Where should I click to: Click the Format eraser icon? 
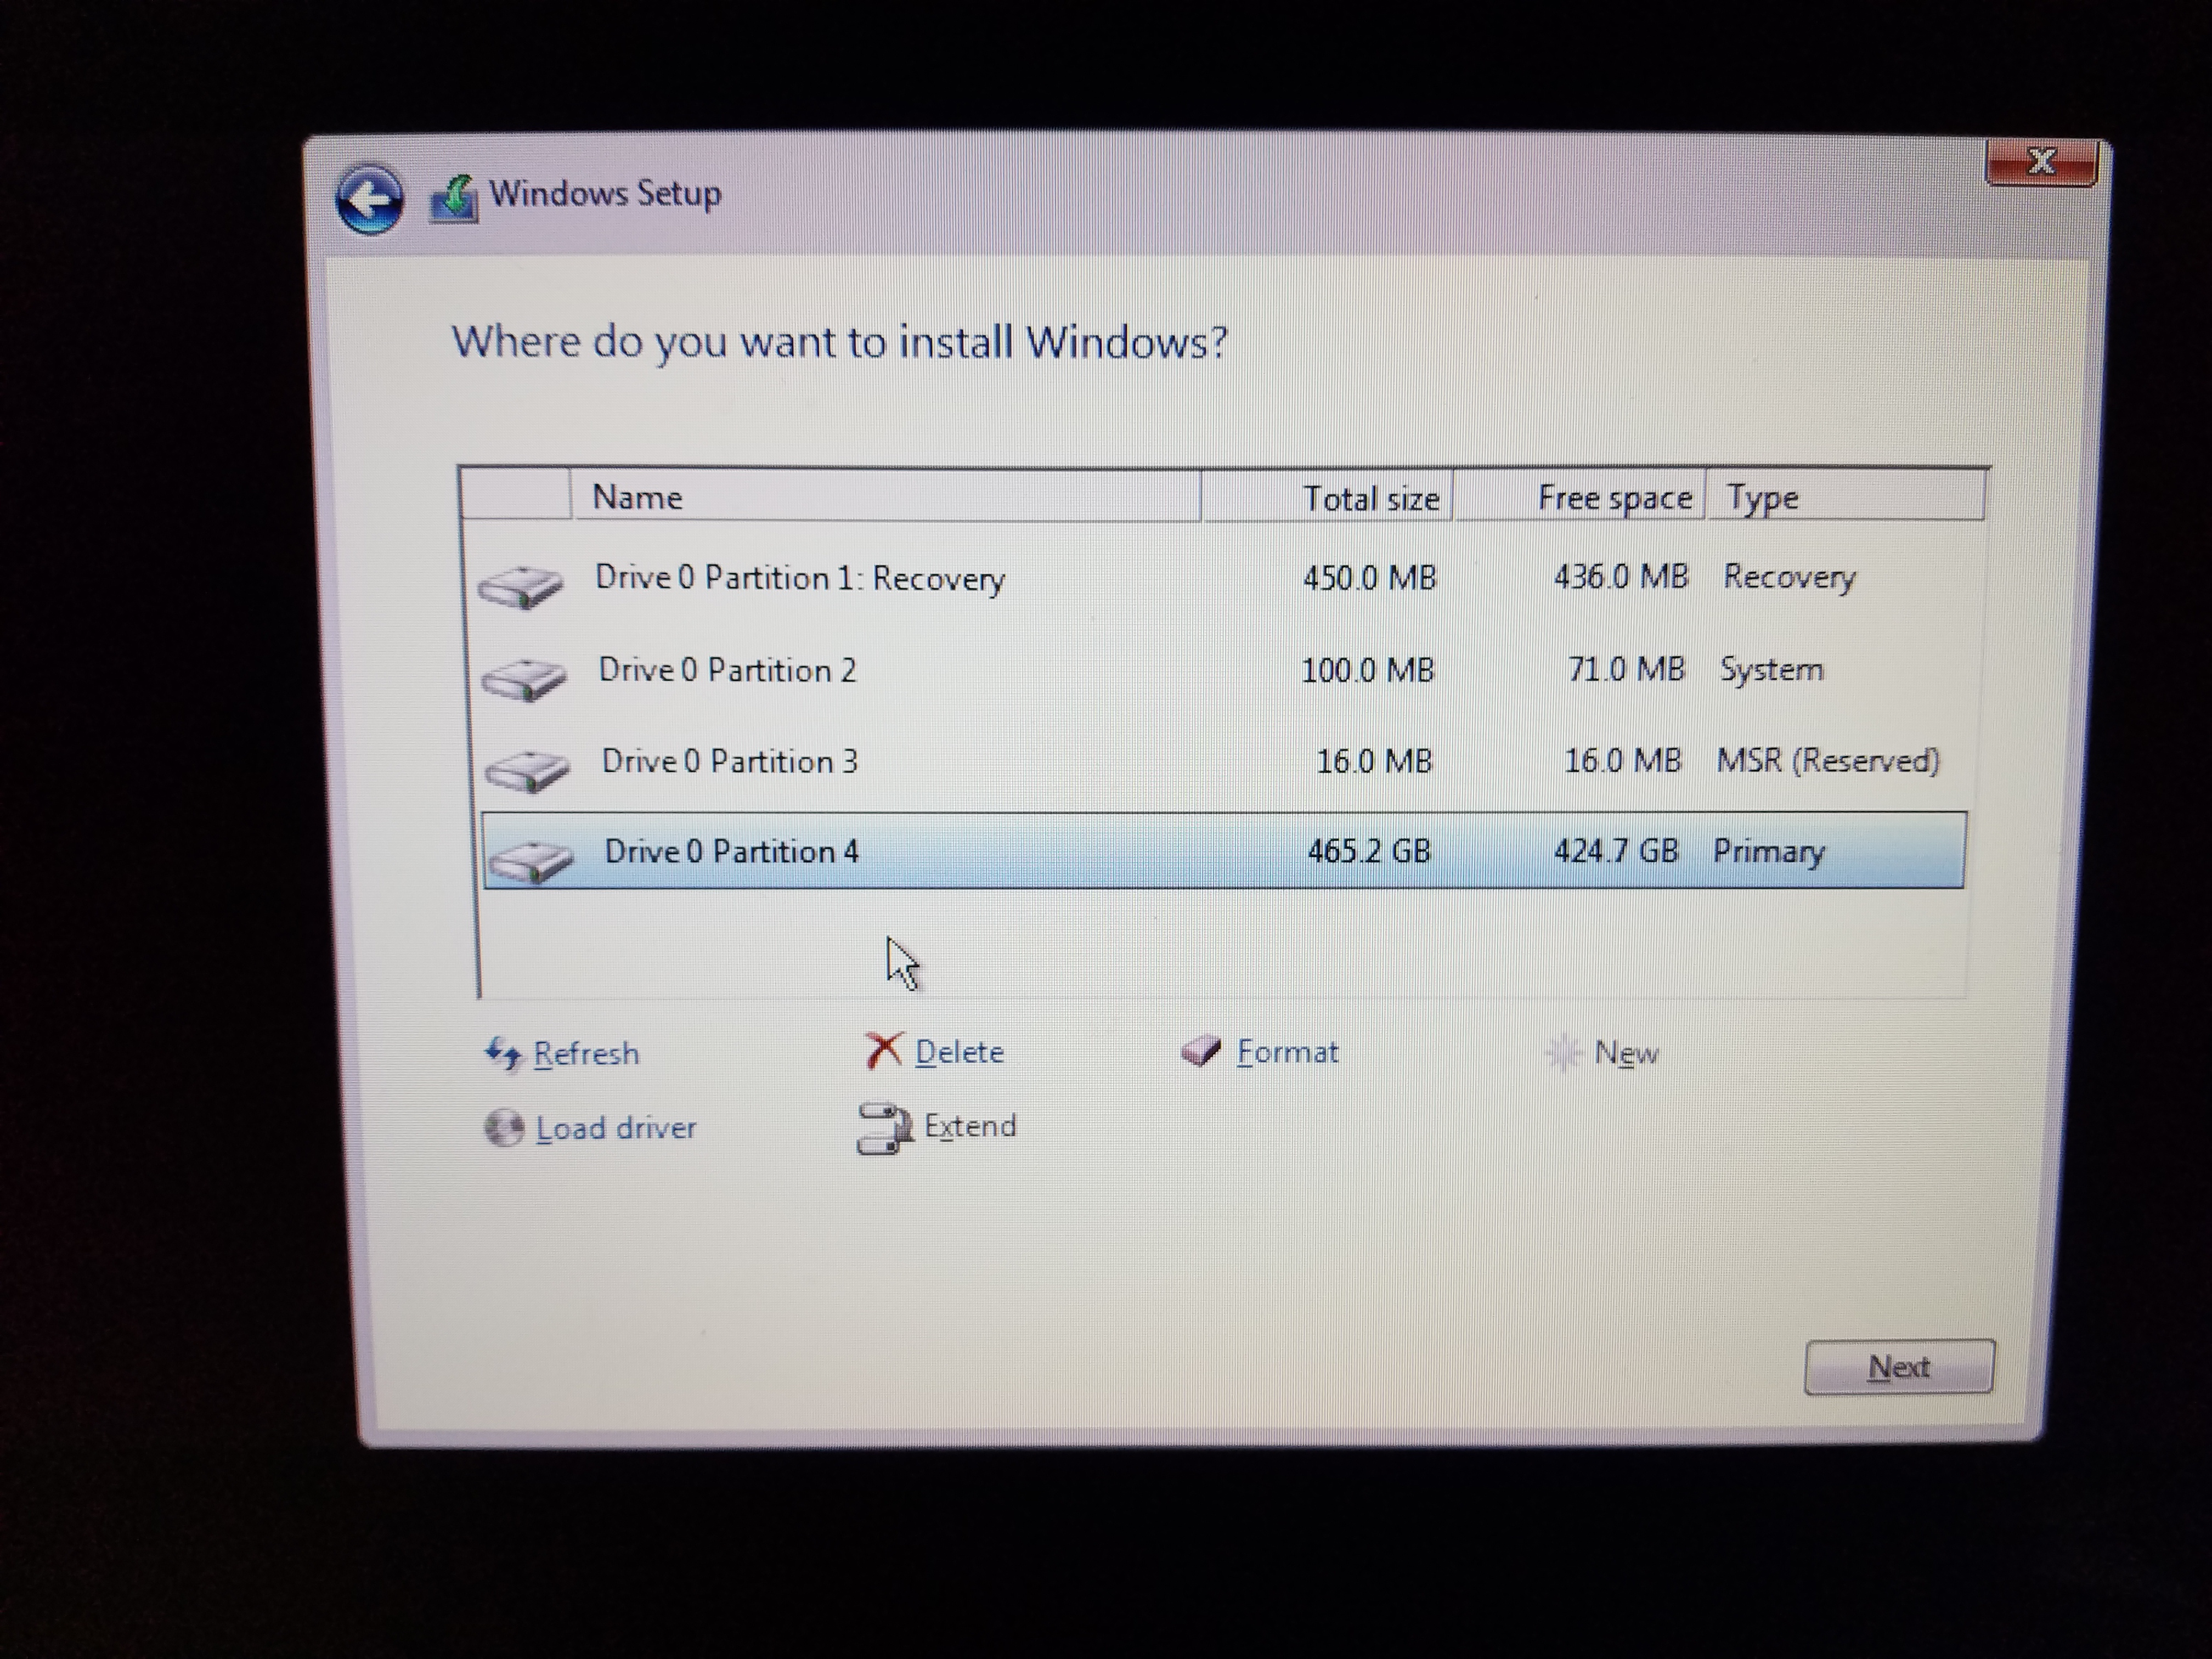point(1201,1051)
